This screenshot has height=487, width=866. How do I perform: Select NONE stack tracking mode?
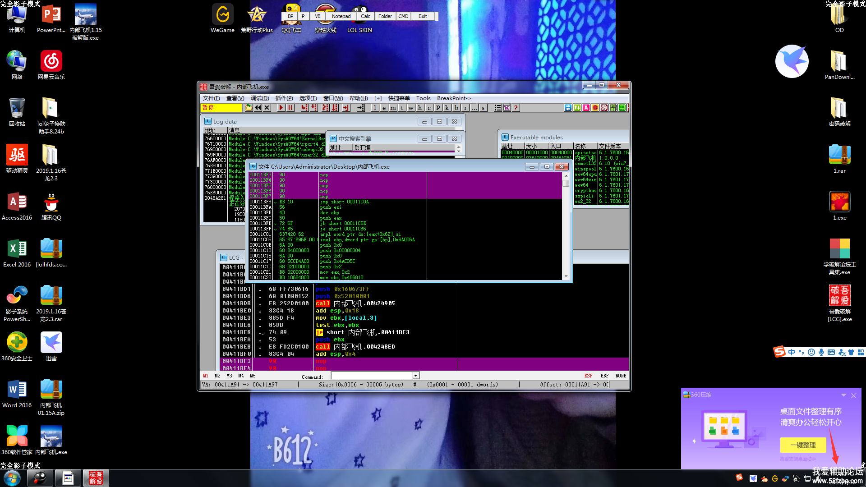621,376
